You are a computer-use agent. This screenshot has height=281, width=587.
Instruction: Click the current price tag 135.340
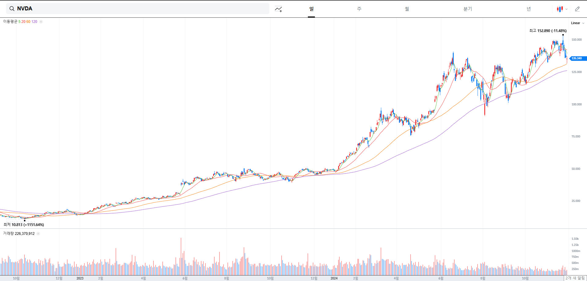point(578,58)
